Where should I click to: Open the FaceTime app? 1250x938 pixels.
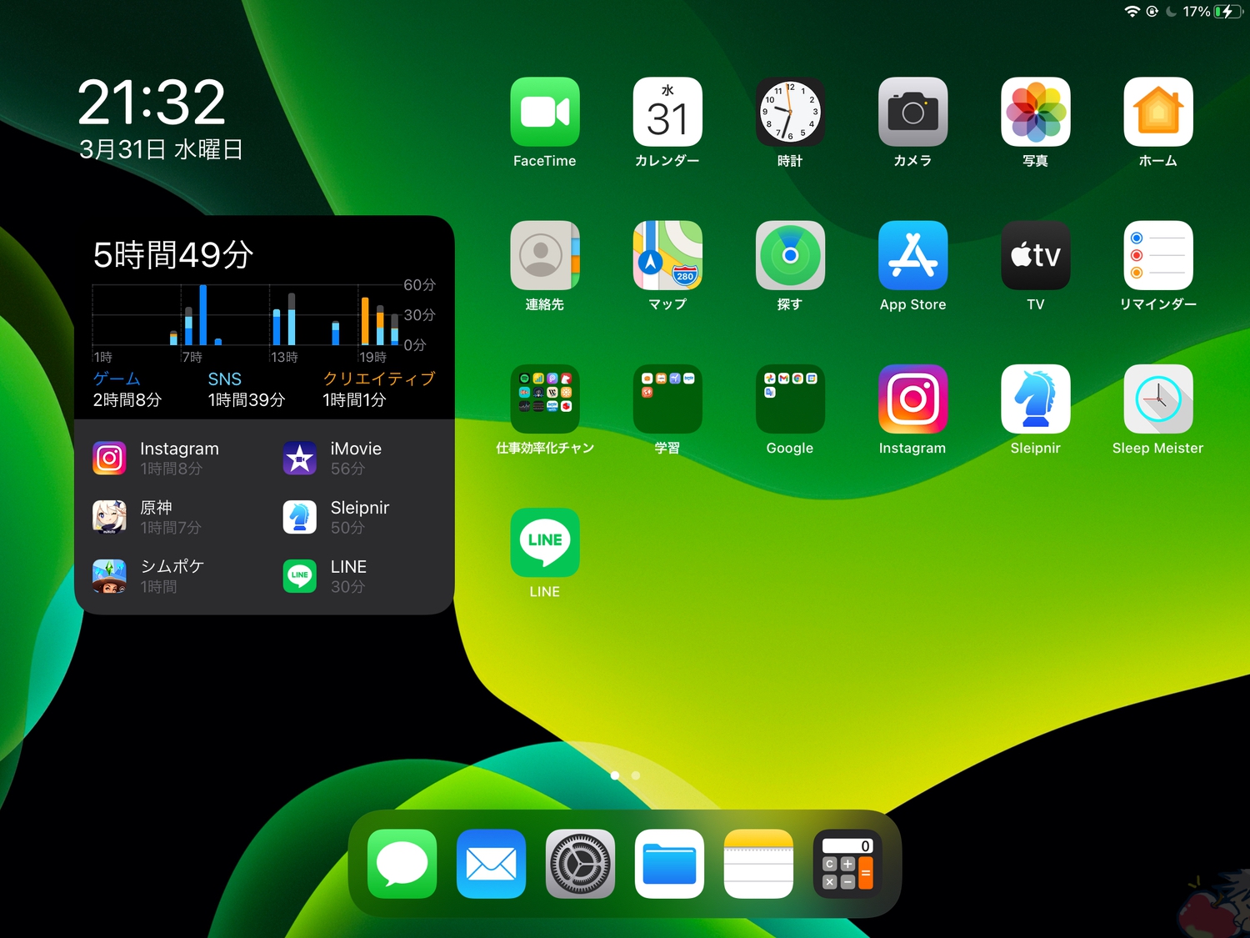pyautogui.click(x=545, y=112)
